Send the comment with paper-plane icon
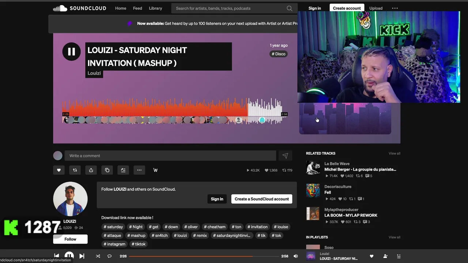The height and width of the screenshot is (263, 468). tap(285, 156)
